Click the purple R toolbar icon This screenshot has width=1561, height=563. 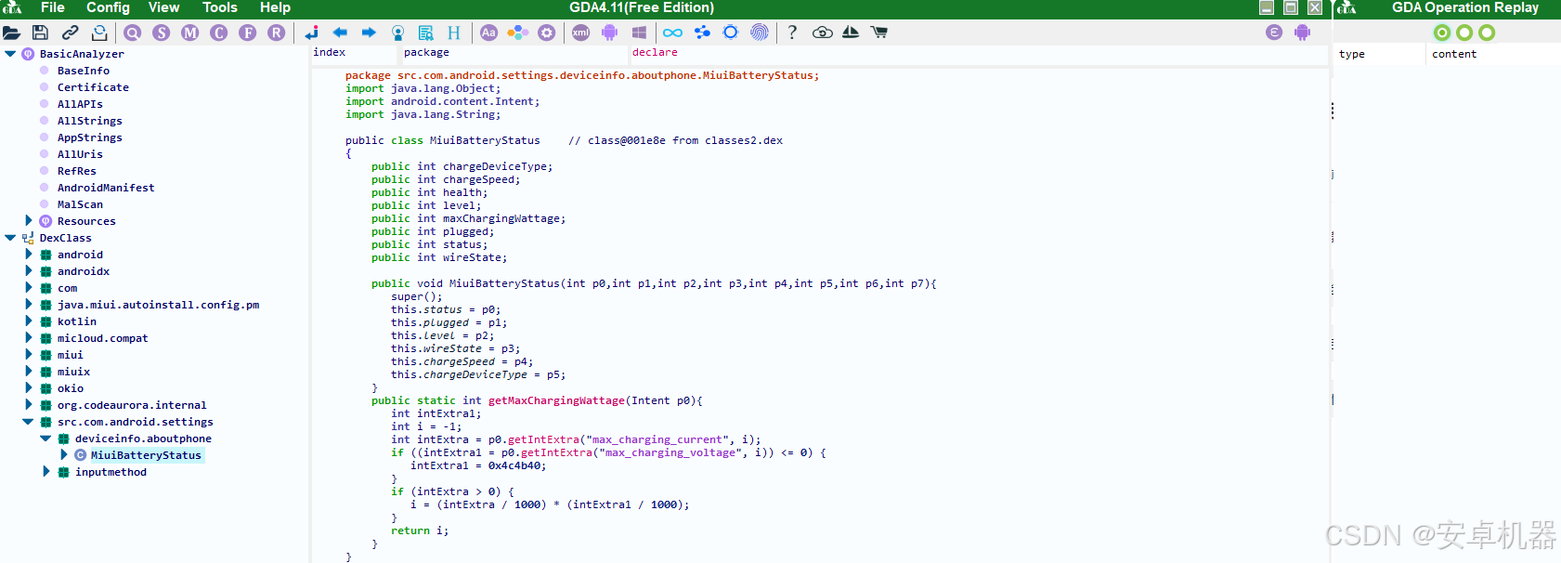coord(277,33)
